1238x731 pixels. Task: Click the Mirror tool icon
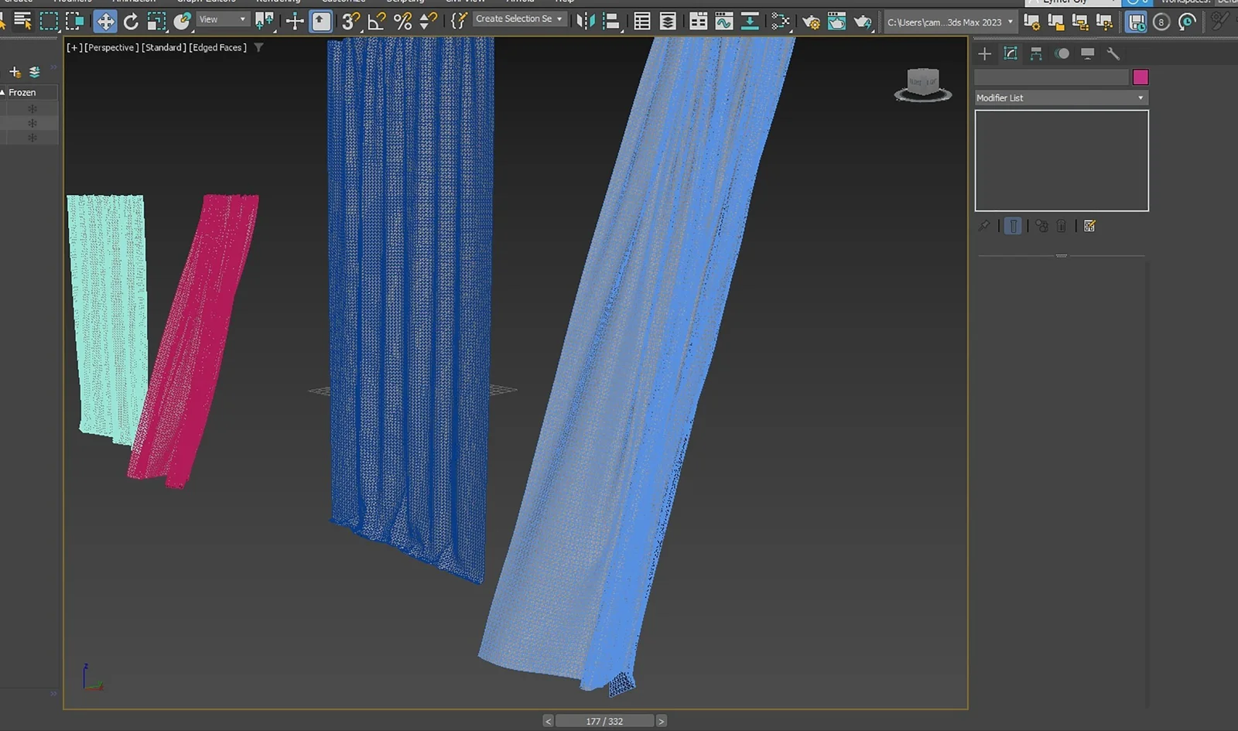pos(584,21)
